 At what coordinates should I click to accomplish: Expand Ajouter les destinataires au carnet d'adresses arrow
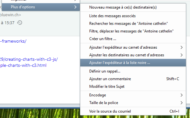181,55
